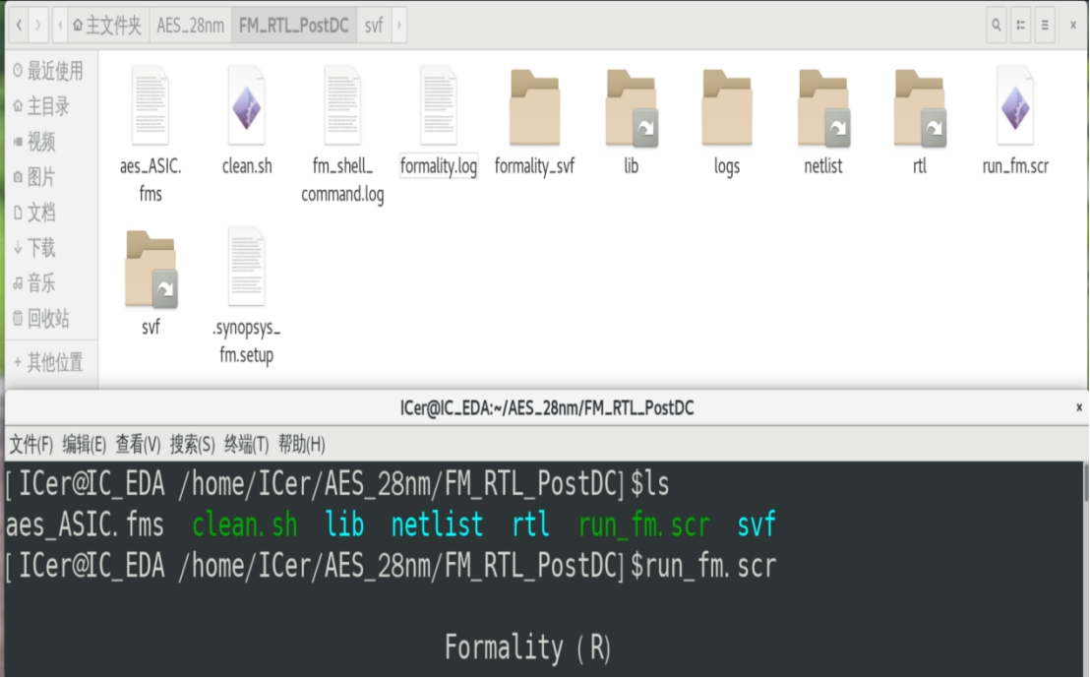Open terminal 搜索(S) menu
Viewport: 1090px width, 678px height.
pyautogui.click(x=193, y=445)
